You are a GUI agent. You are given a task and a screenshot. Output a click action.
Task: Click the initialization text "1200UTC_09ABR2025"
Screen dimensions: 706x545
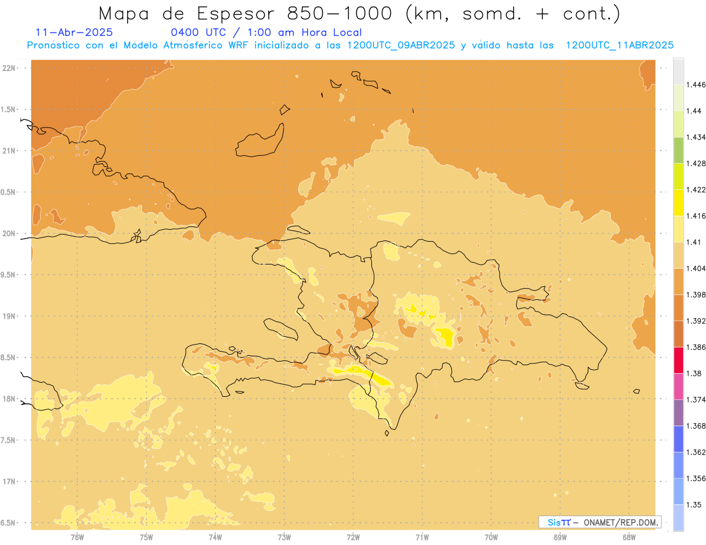(x=401, y=45)
